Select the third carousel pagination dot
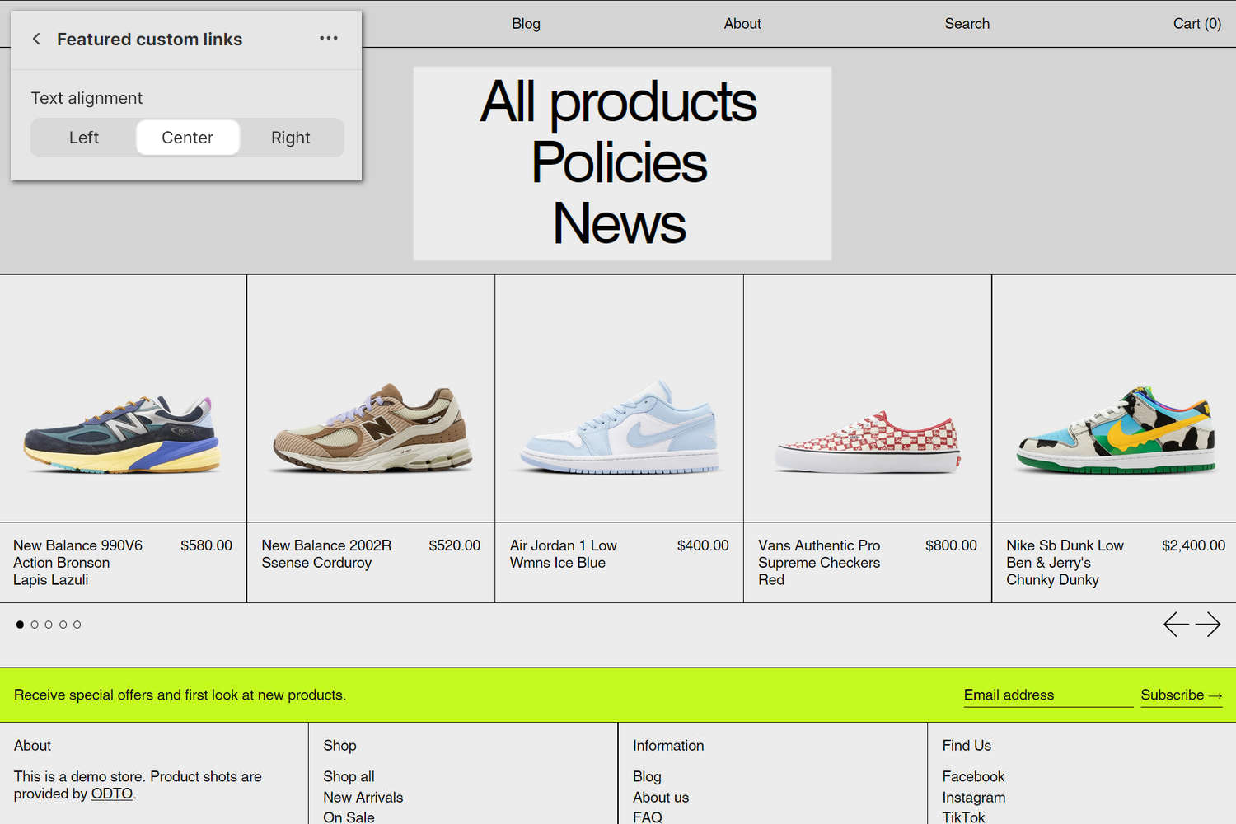 tap(49, 624)
